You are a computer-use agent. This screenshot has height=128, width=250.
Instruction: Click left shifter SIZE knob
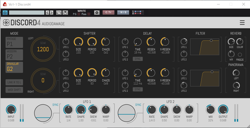[x=78, y=42]
